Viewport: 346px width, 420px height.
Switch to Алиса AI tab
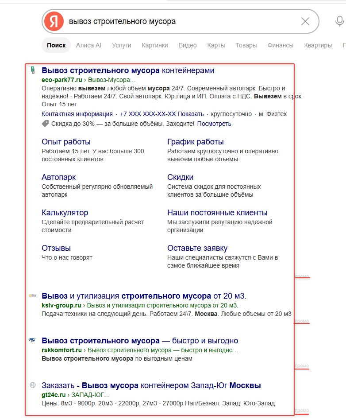pos(88,45)
